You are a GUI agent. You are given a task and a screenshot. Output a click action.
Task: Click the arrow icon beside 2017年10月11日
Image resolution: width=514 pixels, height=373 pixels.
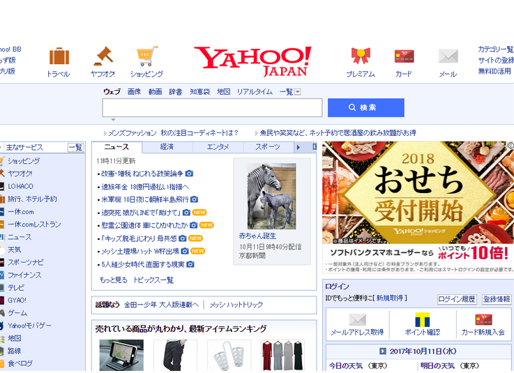pos(383,351)
